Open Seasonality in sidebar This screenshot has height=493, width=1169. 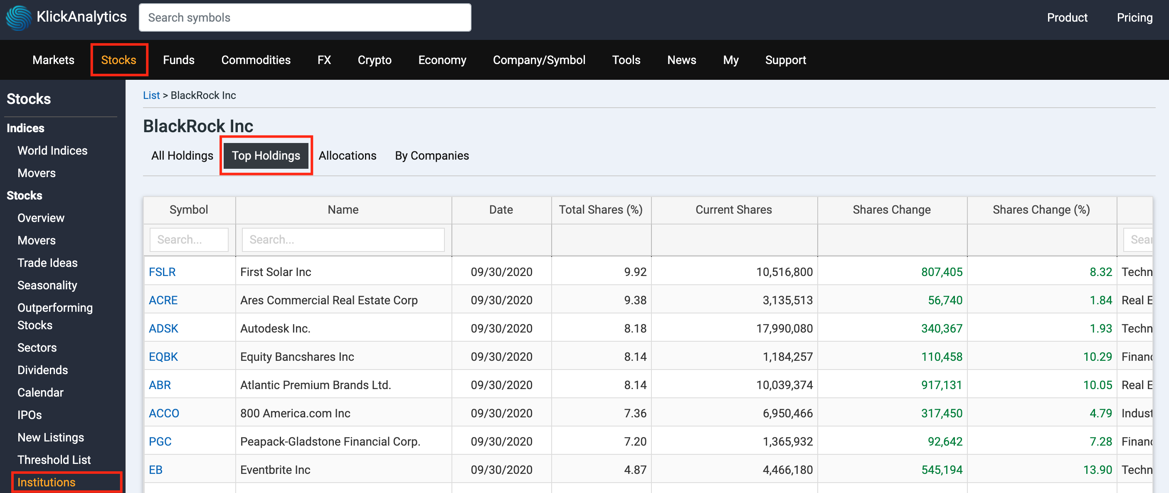47,285
